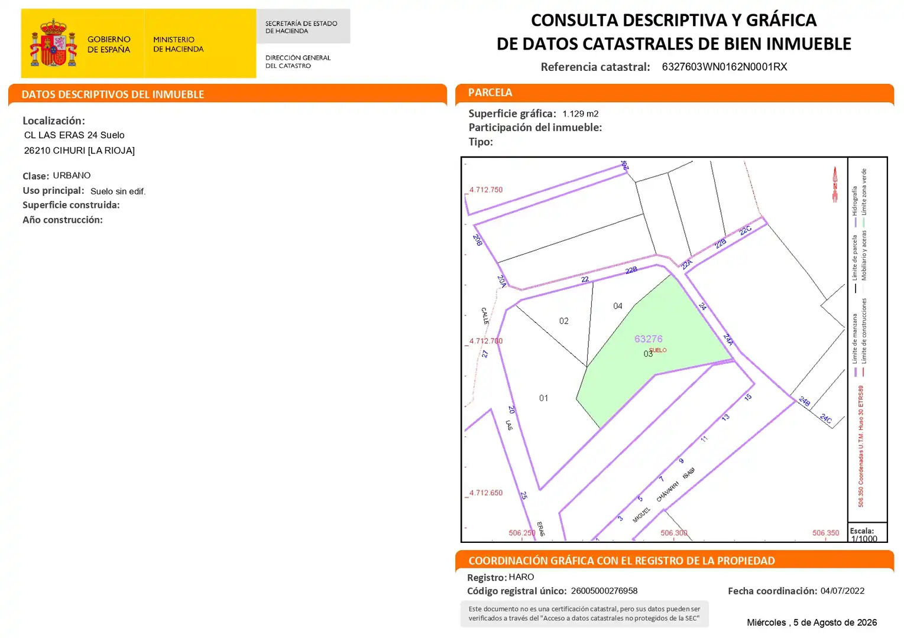Click the Spanish coat of arms emblem

(54, 43)
